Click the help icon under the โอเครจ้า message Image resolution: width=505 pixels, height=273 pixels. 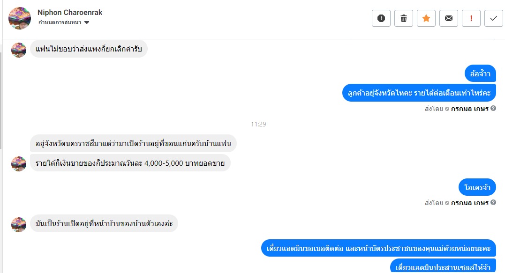point(493,203)
